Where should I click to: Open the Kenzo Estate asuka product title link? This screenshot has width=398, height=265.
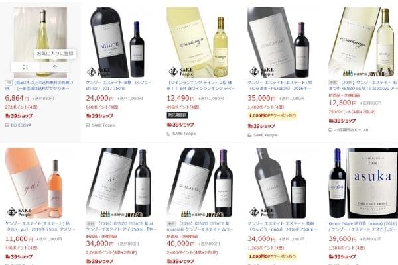(x=364, y=226)
